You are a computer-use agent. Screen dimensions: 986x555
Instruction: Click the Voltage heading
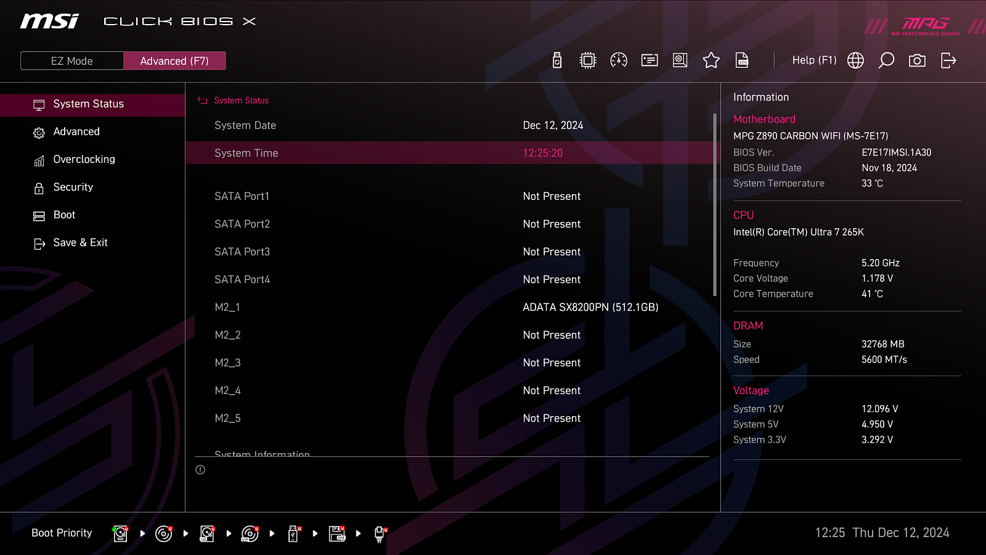point(751,390)
